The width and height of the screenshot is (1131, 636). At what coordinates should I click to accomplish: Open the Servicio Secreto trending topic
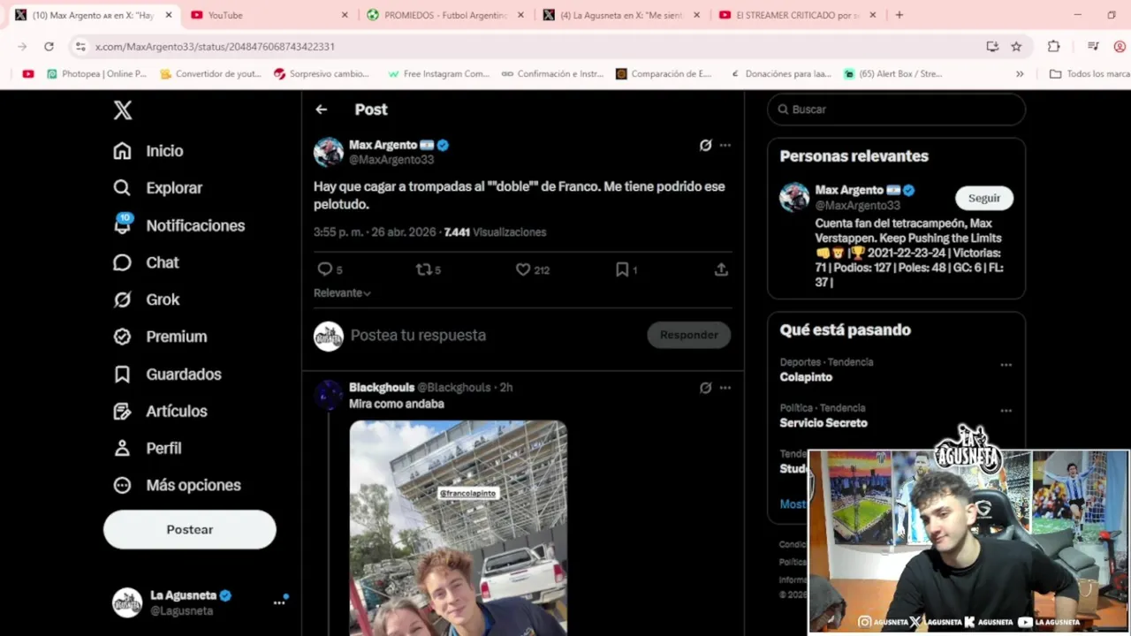pyautogui.click(x=824, y=423)
